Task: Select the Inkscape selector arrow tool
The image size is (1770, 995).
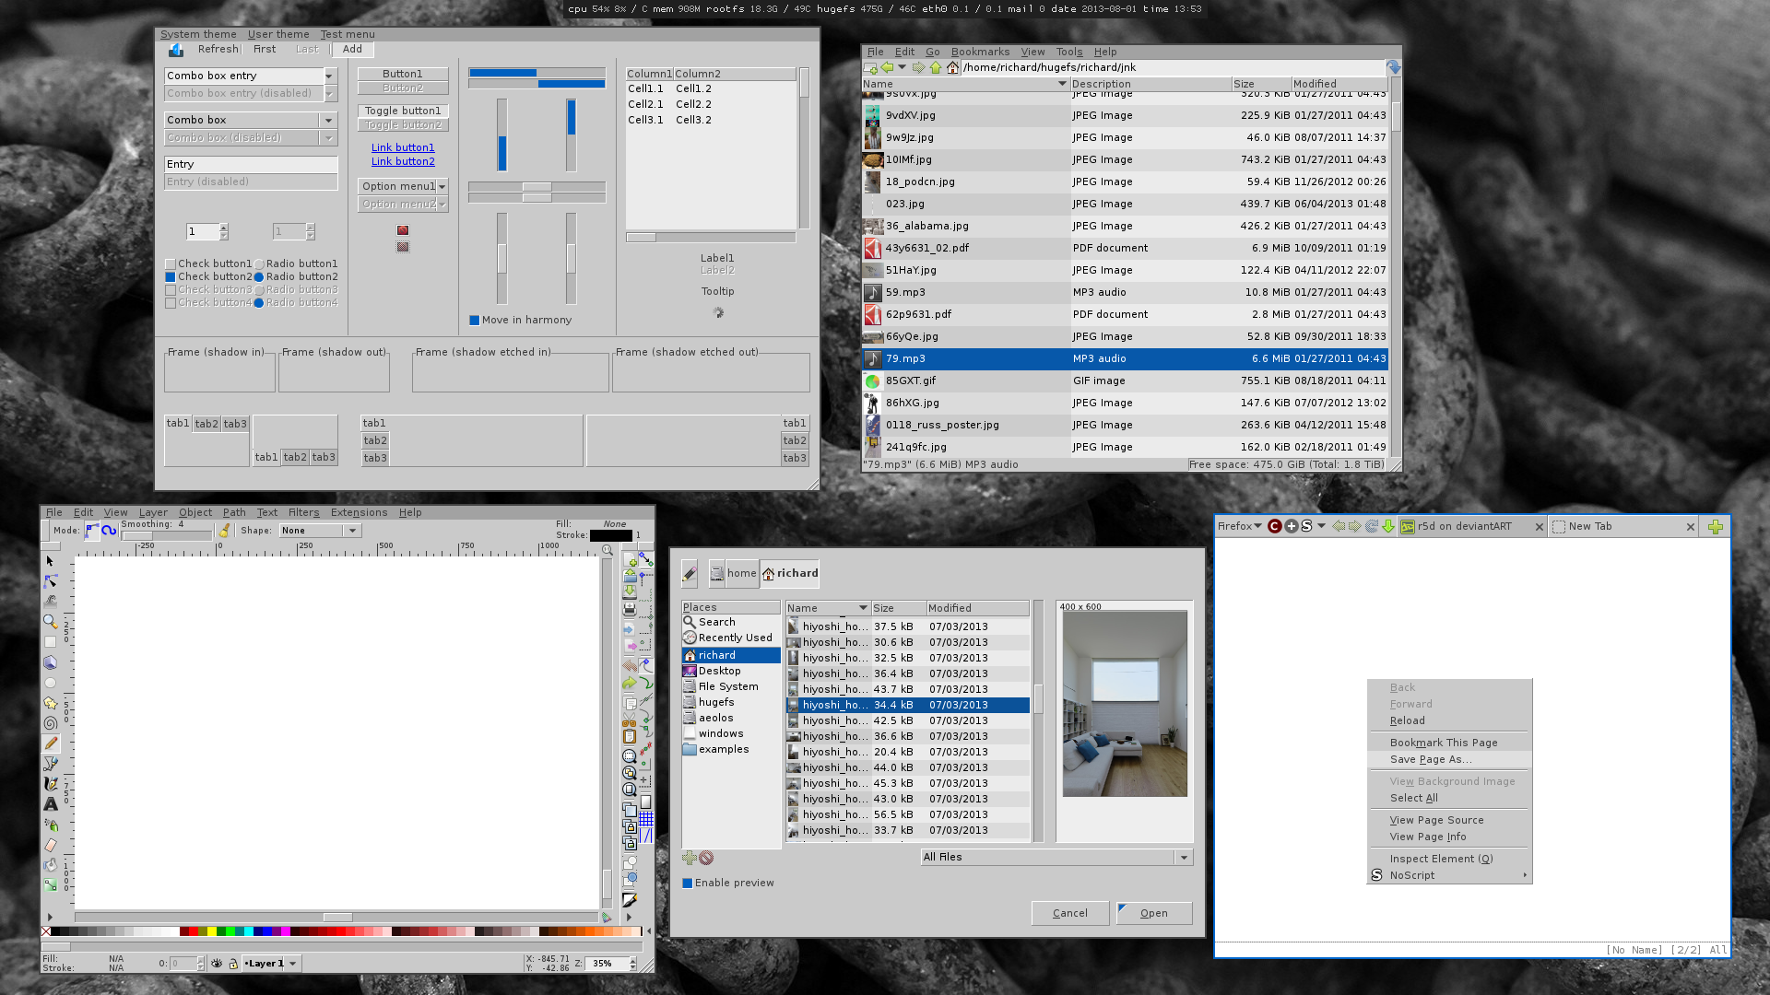Action: click(50, 561)
